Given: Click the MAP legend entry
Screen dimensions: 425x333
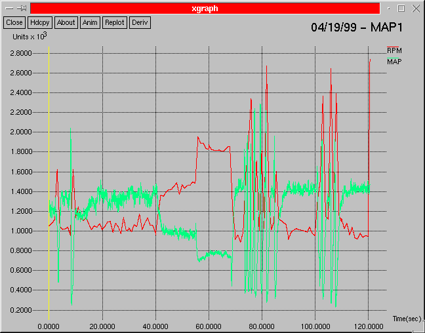Looking at the screenshot, I should (394, 61).
